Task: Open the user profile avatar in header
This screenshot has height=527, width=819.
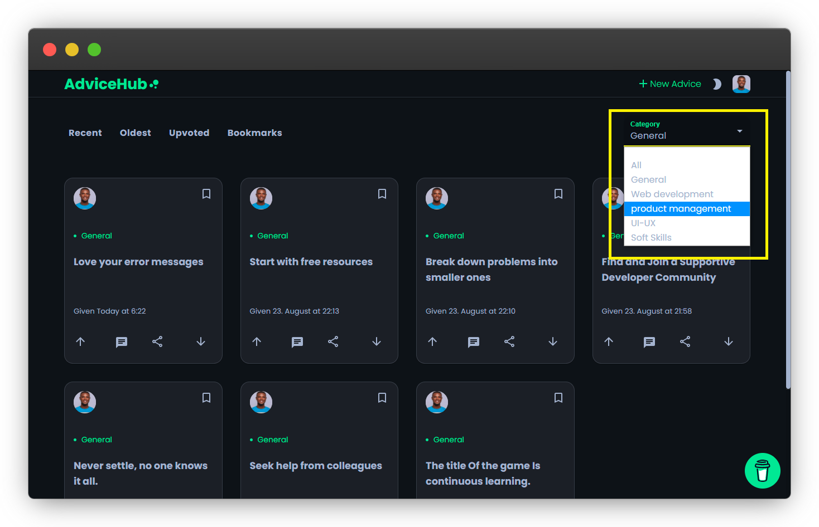Action: [x=741, y=84]
